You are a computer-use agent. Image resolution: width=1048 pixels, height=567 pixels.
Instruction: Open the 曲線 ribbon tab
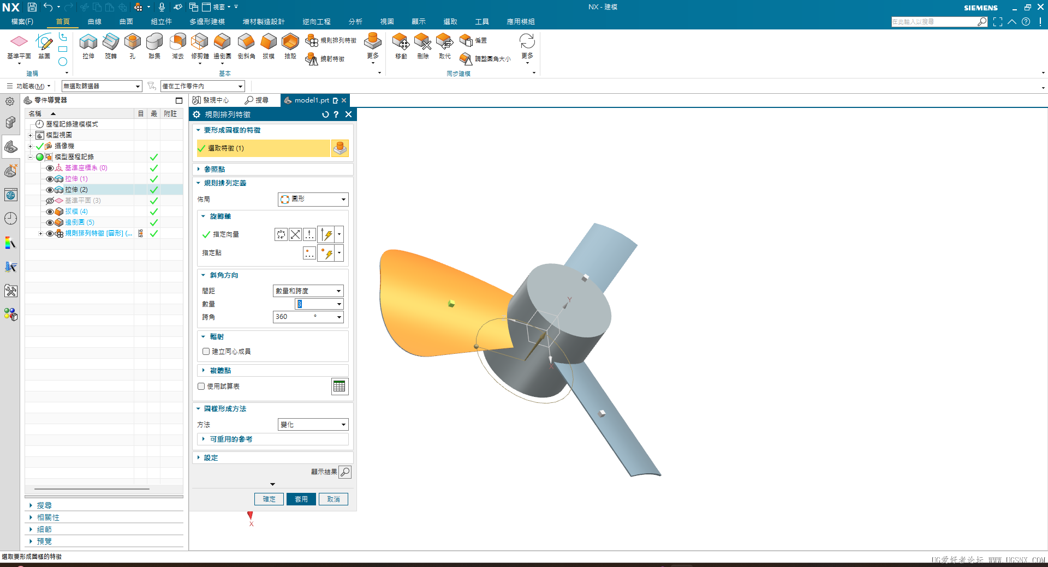pos(94,22)
